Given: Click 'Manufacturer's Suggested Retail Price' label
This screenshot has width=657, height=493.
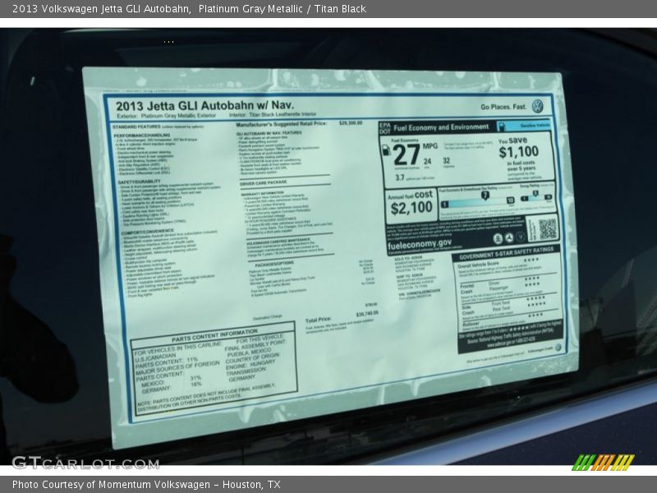Looking at the screenshot, I should (281, 124).
